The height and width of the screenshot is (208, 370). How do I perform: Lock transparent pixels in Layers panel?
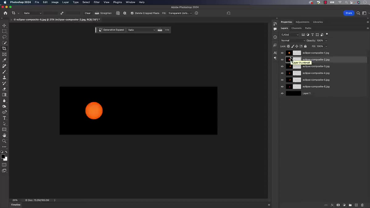click(x=289, y=46)
